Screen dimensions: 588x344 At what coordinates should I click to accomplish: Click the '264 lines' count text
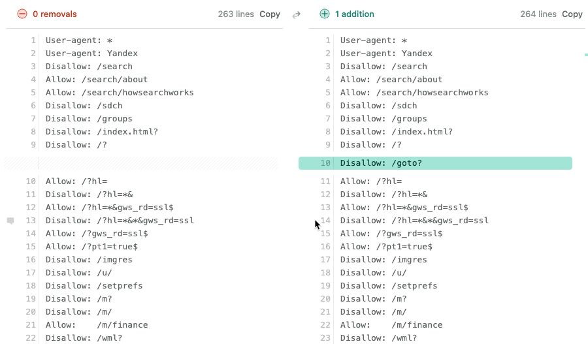click(x=538, y=14)
